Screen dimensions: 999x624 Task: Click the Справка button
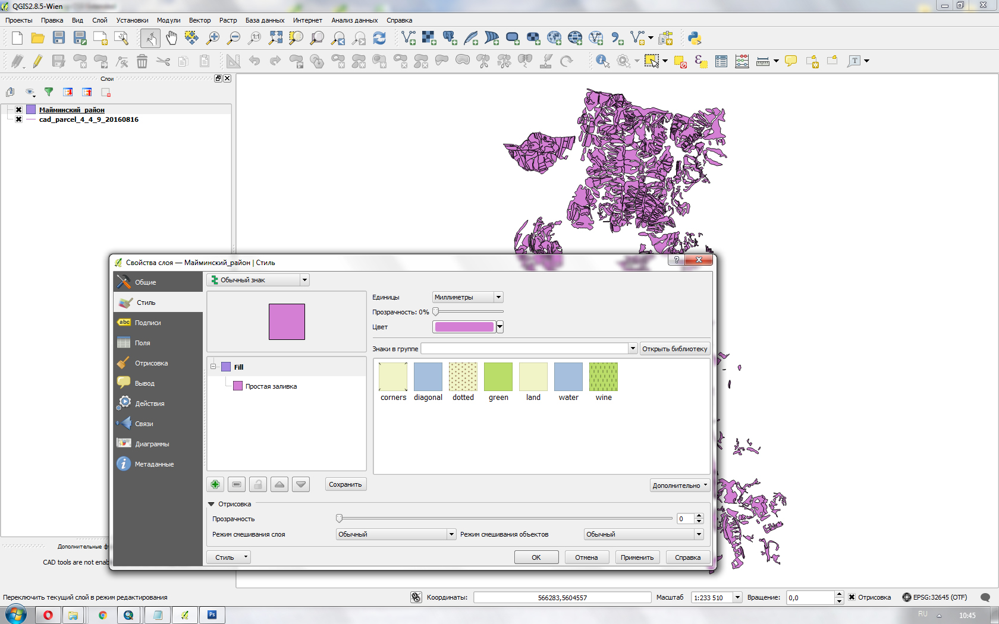688,557
